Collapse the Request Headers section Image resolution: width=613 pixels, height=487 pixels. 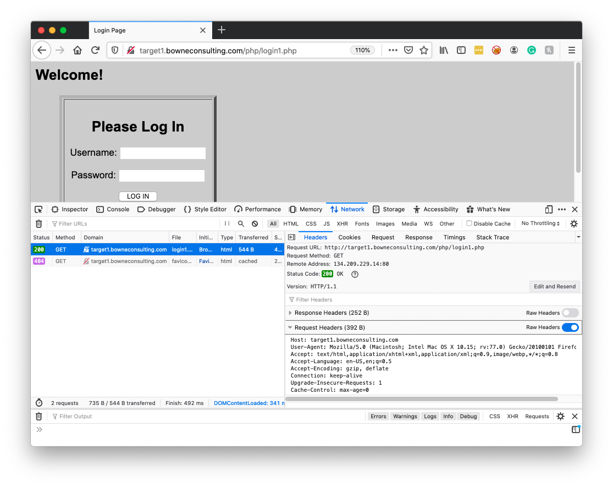[x=290, y=327]
